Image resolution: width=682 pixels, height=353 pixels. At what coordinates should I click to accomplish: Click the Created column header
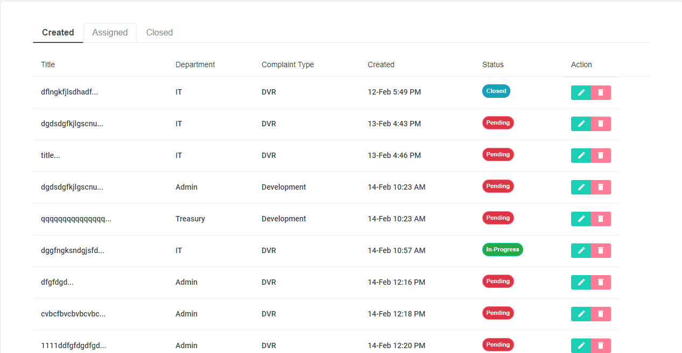pos(381,64)
